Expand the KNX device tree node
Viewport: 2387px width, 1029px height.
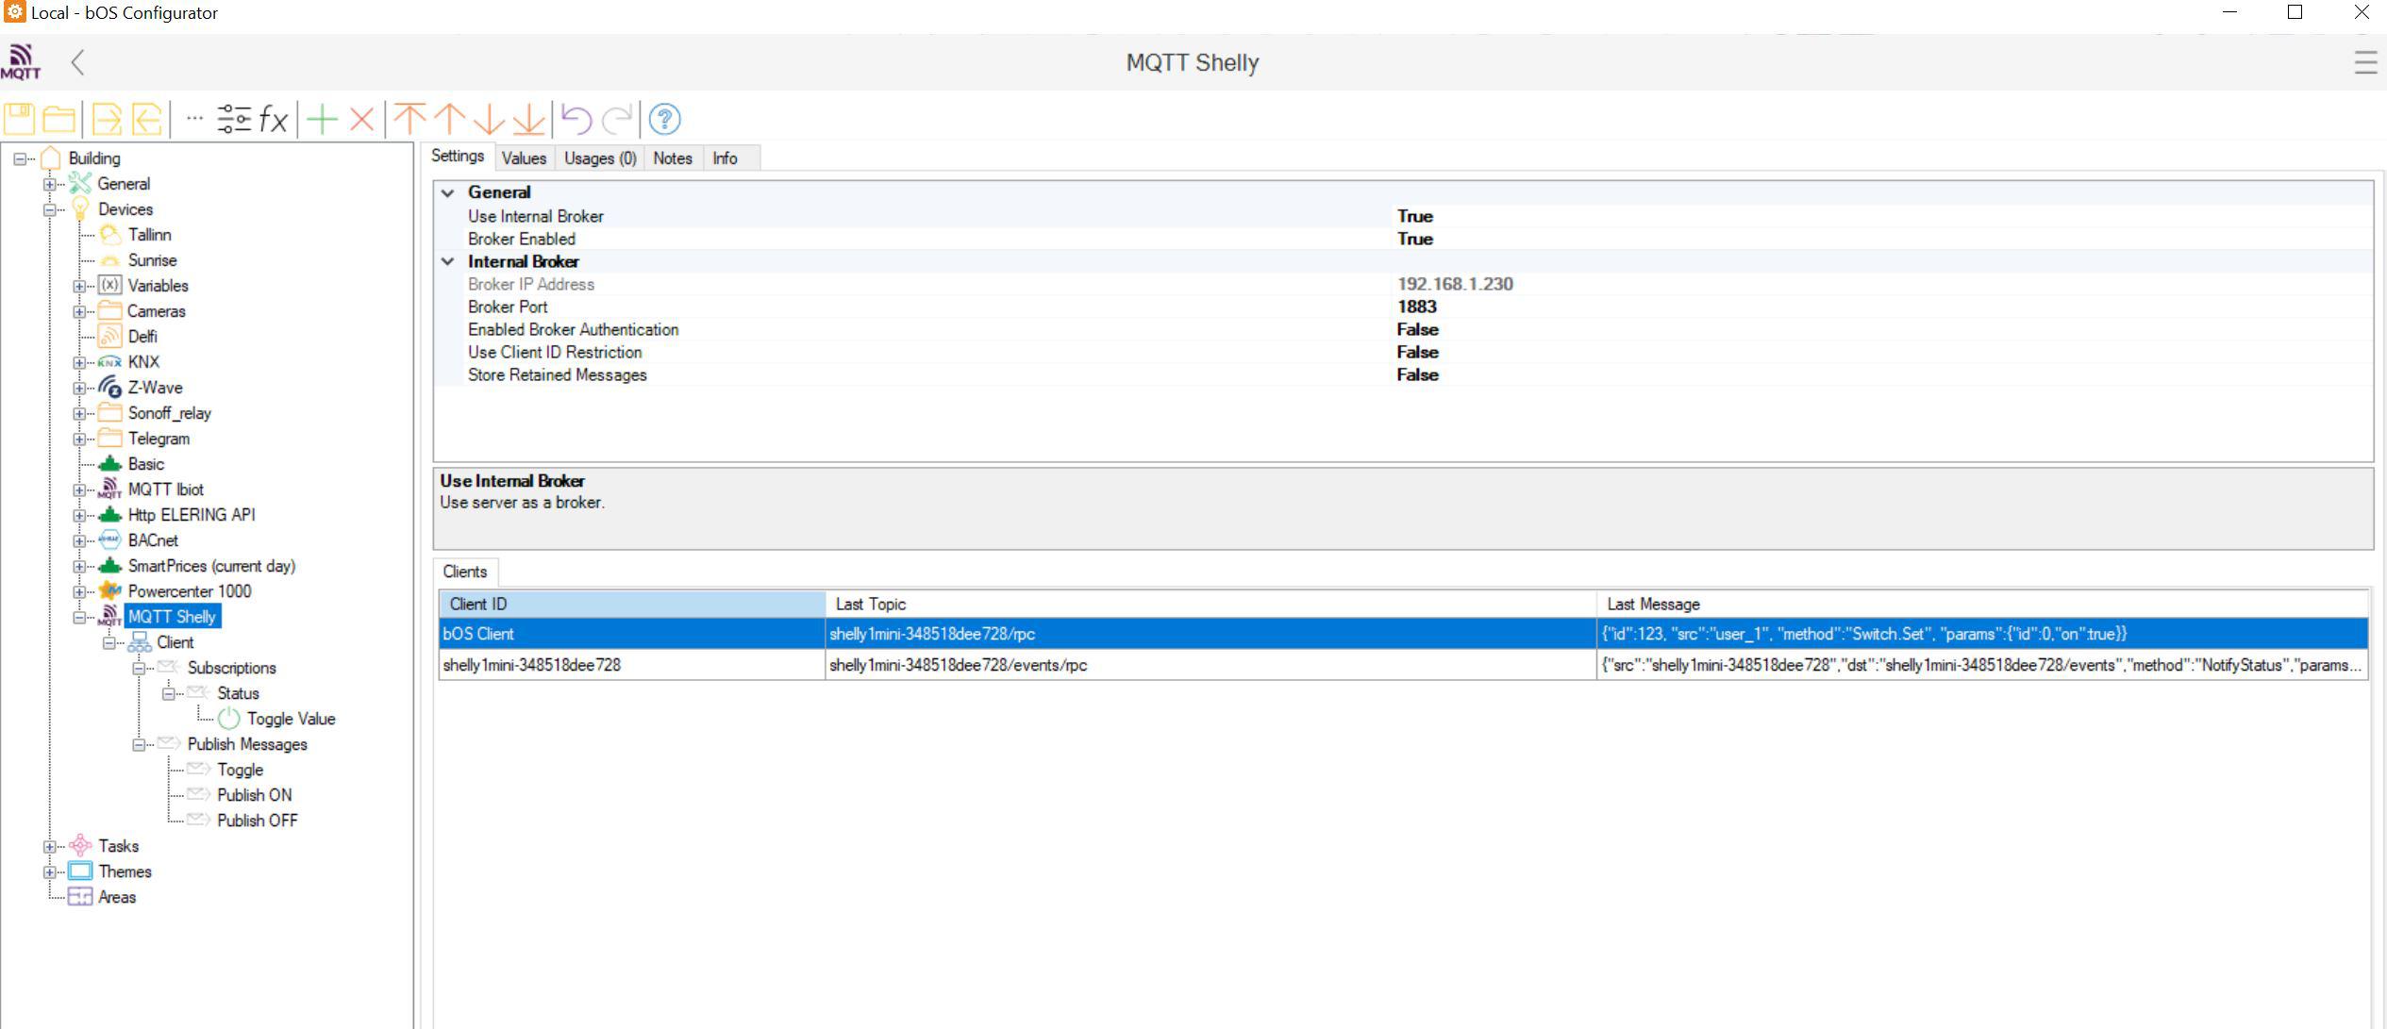pos(79,362)
